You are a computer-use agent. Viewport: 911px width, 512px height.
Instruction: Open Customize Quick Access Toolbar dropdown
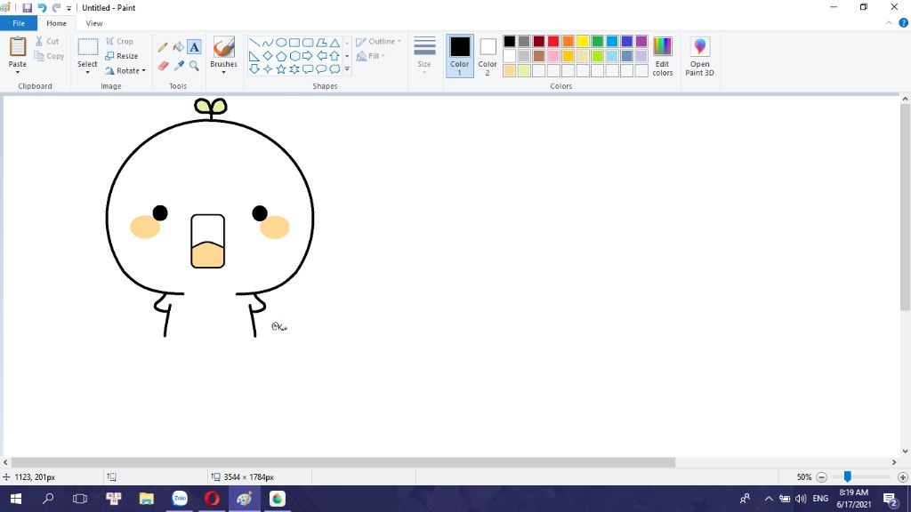tap(69, 8)
